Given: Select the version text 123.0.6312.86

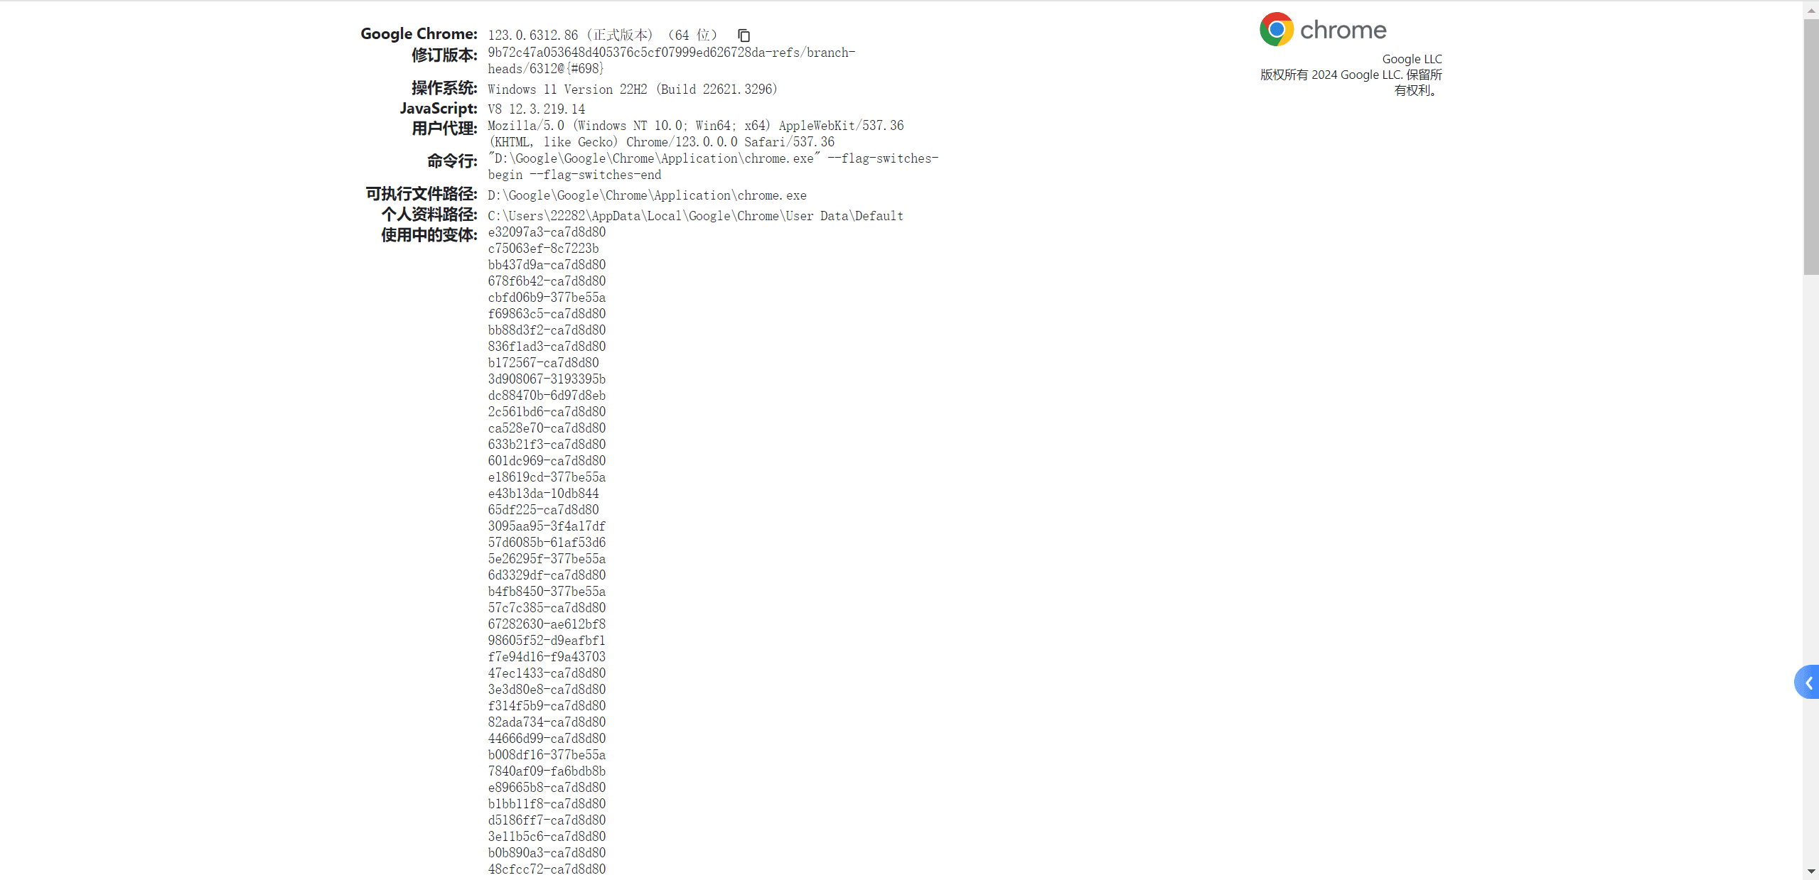Looking at the screenshot, I should pos(533,35).
